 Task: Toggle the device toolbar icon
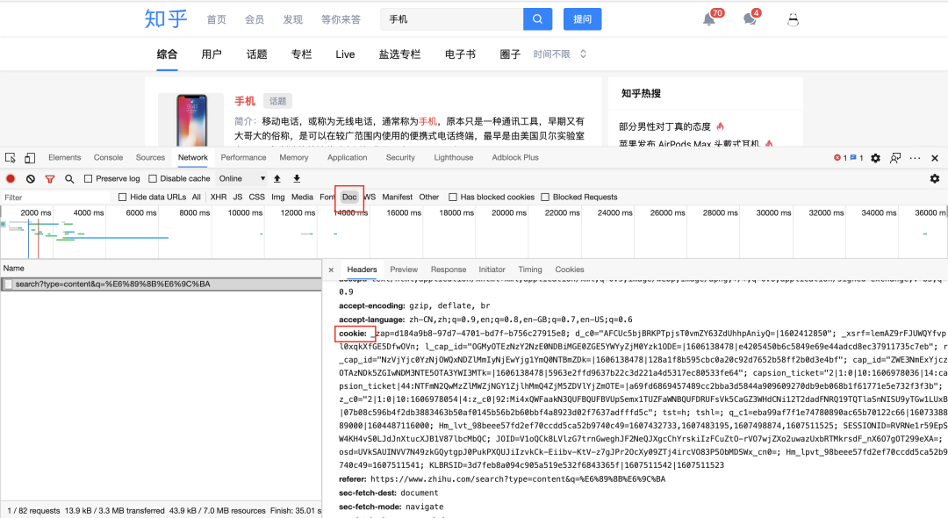coord(30,158)
